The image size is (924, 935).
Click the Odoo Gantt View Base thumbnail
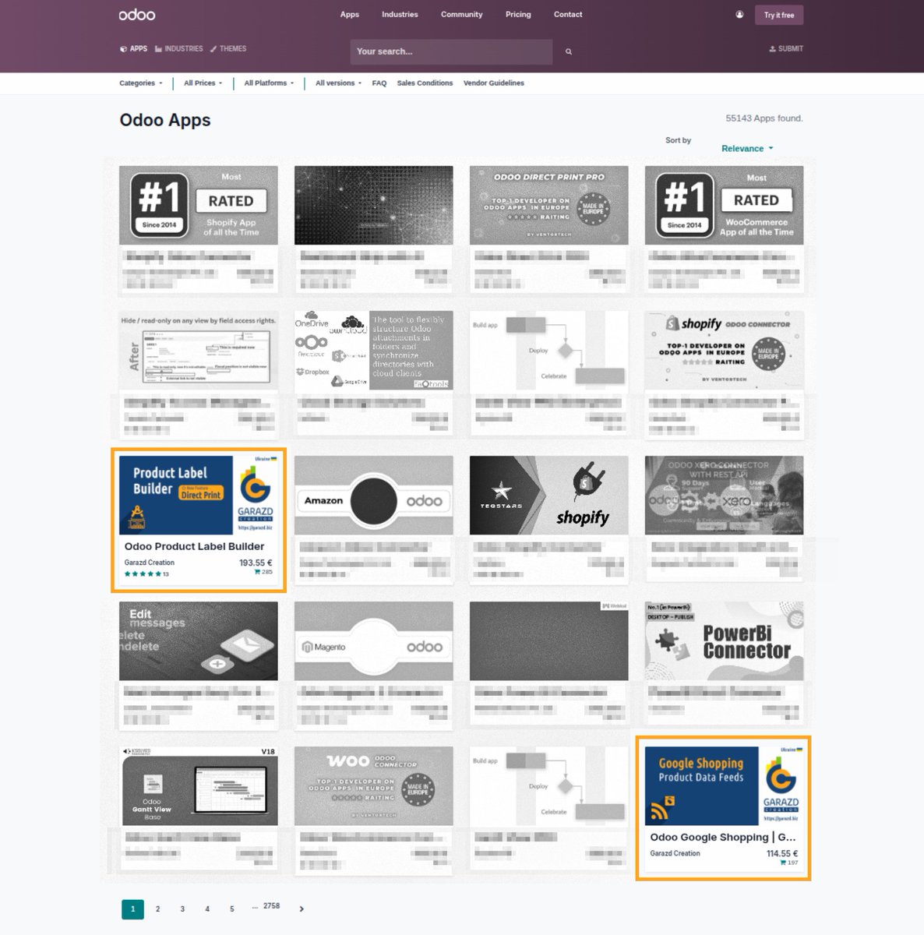pos(199,786)
